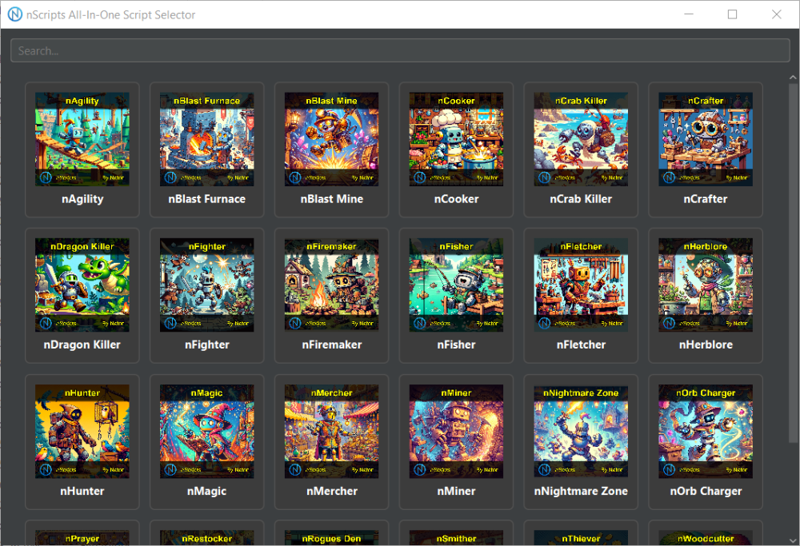
Task: Select the nCrafter script artwork
Action: pyautogui.click(x=706, y=139)
